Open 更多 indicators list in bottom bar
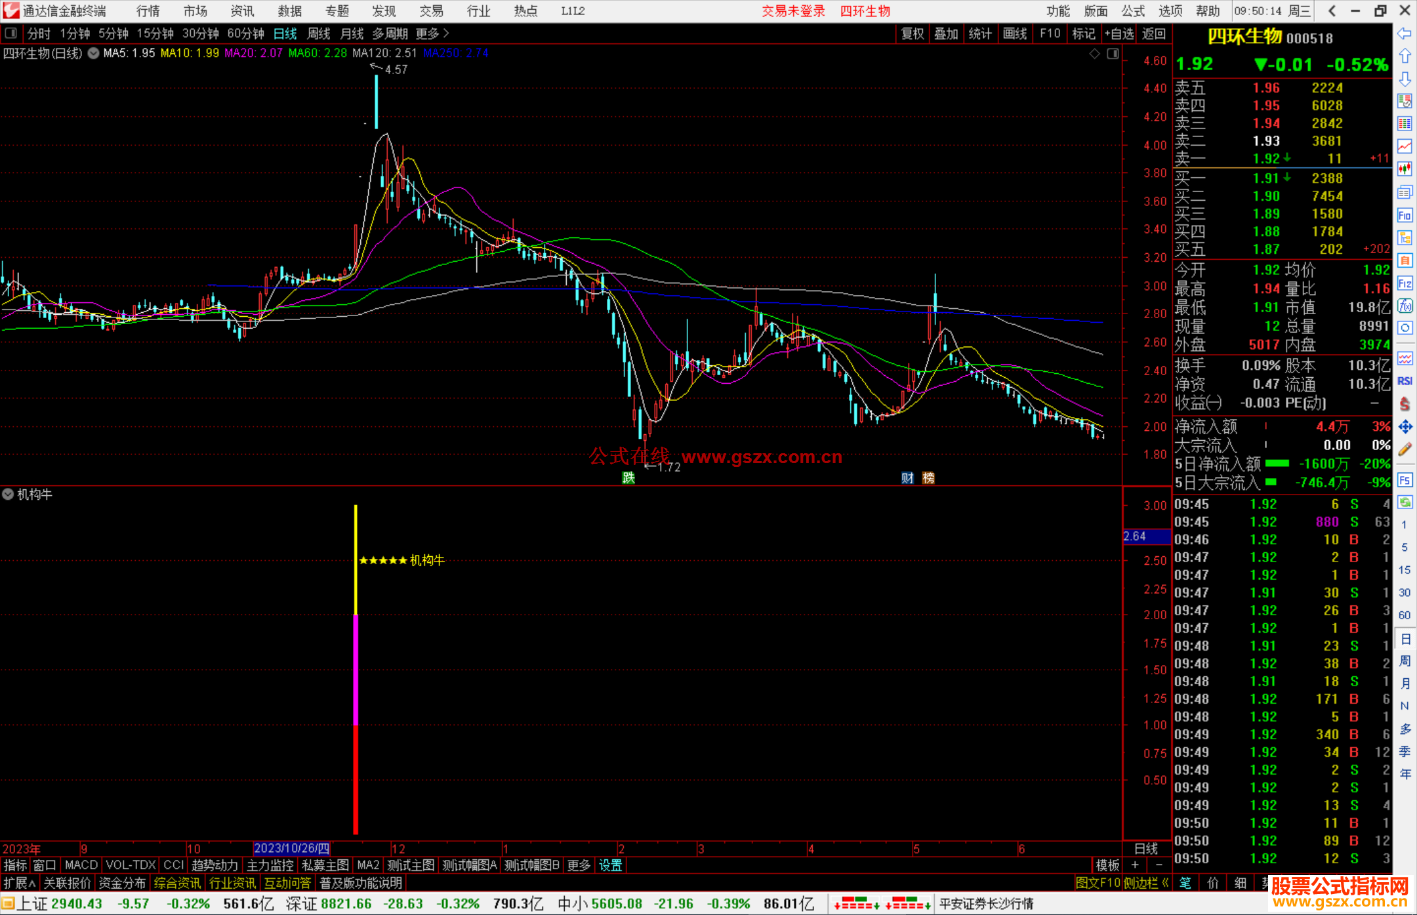The width and height of the screenshot is (1417, 915). pos(578,865)
